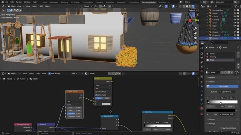Select wireframe viewport shading icon
Screen dimensions: 241x135
pos(184,6)
